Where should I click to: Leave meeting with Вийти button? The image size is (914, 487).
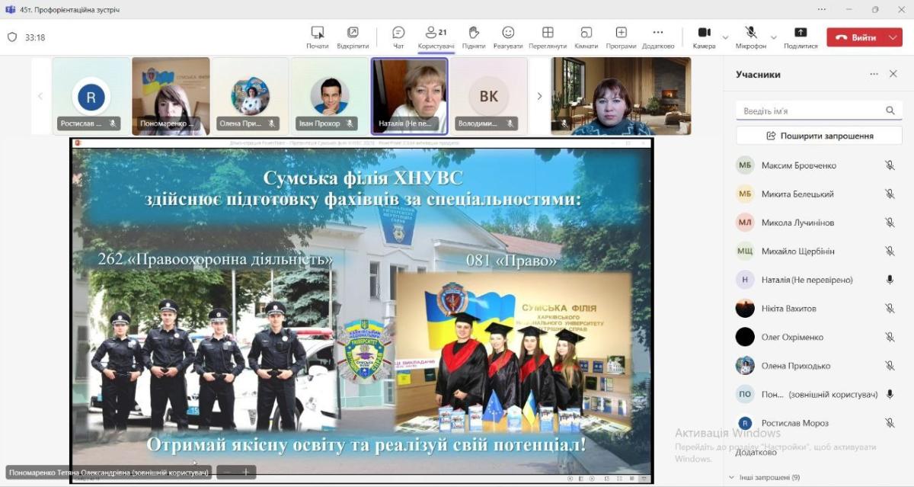coord(855,37)
